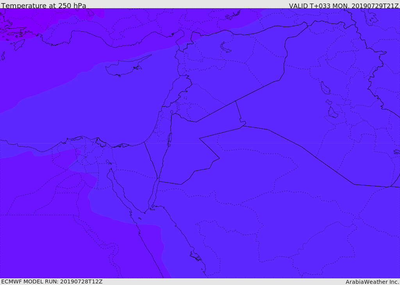Click the 'ECMWF MODEL RUN: 20190728T12Z' label
The height and width of the screenshot is (285, 400).
pos(52,281)
